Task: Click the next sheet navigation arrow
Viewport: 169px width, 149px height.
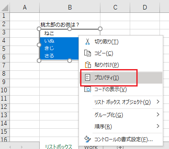Action: pos(21,147)
